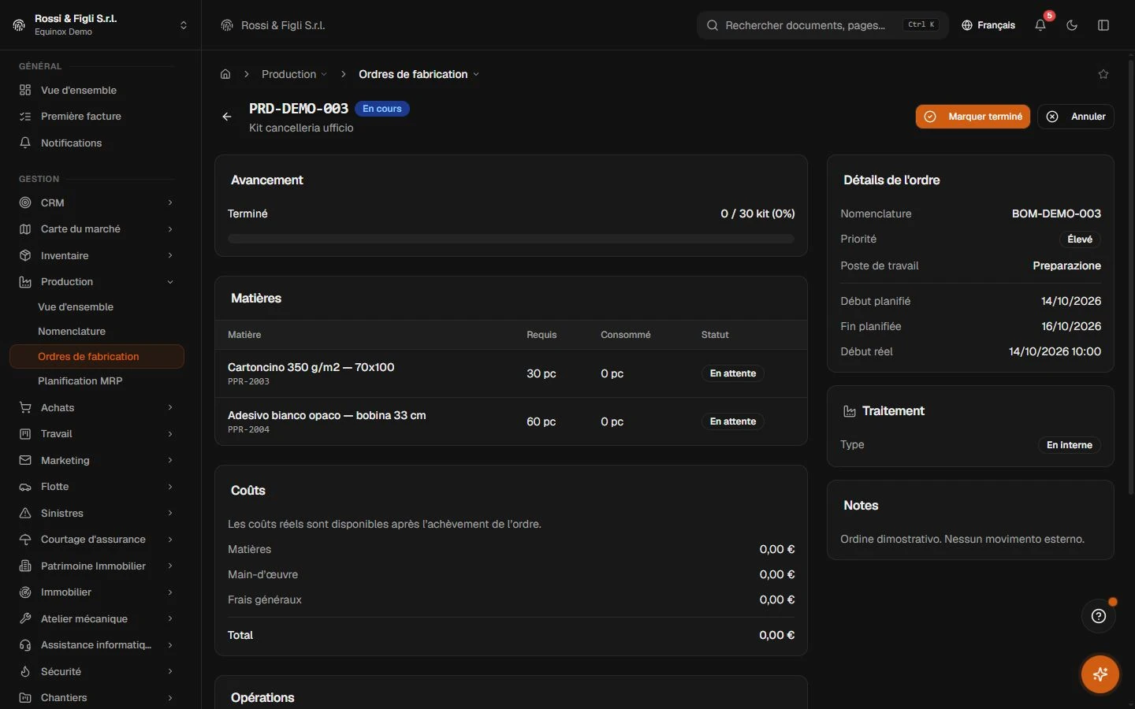Open the Rossi & Figli company switcher
1135x709 pixels.
[100, 25]
